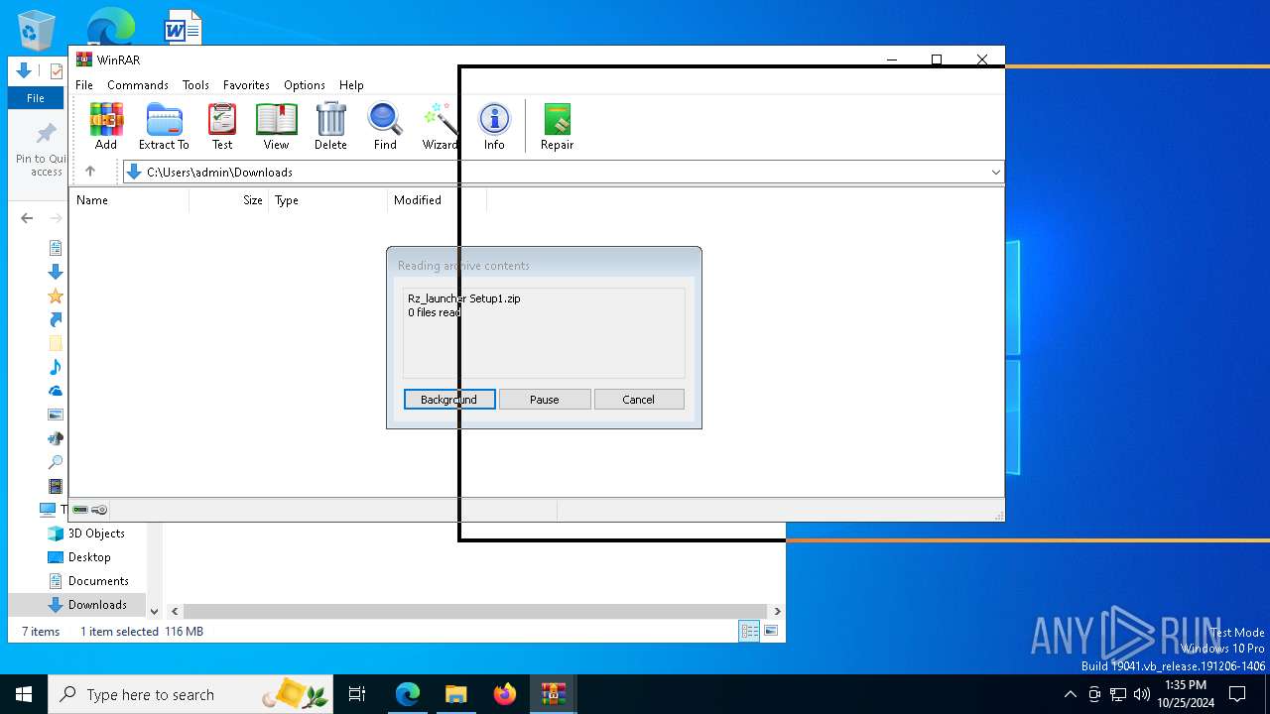Open the notification center icon
The image size is (1270, 714).
click(x=1237, y=694)
